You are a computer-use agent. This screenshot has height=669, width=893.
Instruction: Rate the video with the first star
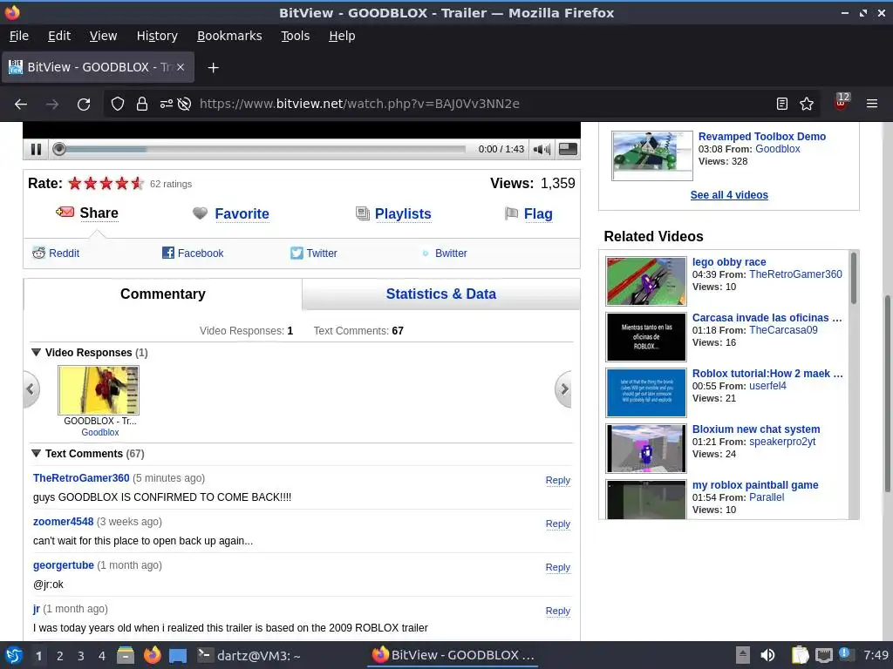point(75,183)
